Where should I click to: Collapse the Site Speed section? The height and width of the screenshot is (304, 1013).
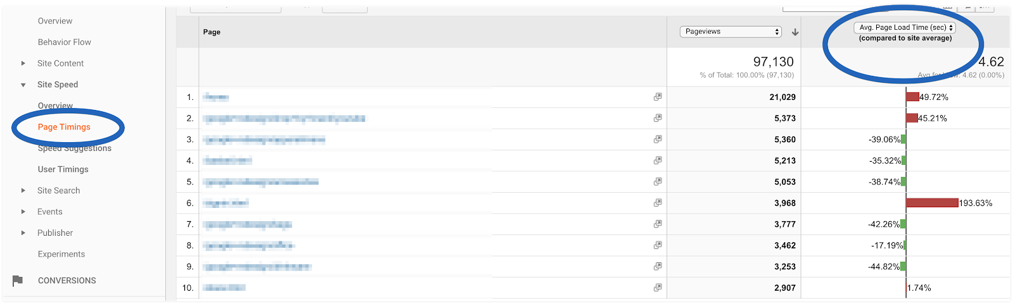coord(23,85)
